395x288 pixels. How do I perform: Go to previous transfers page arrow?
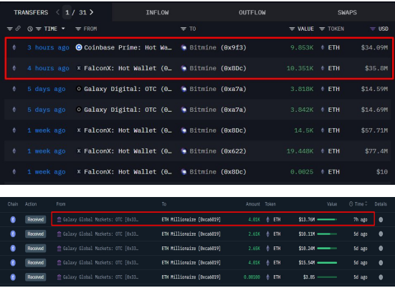(x=57, y=12)
